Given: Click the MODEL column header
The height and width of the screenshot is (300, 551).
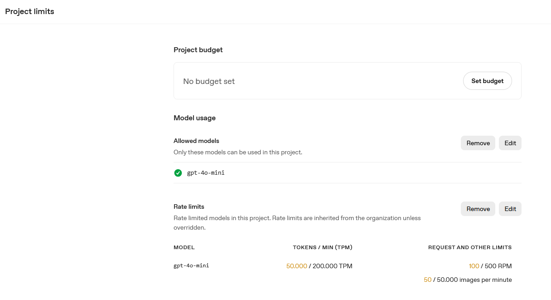Looking at the screenshot, I should click(x=184, y=247).
